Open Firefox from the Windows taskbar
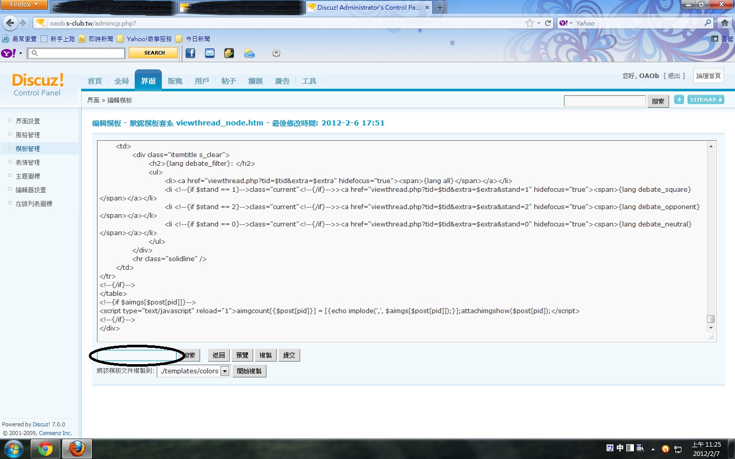Screen dimensions: 735x459 (77, 449)
